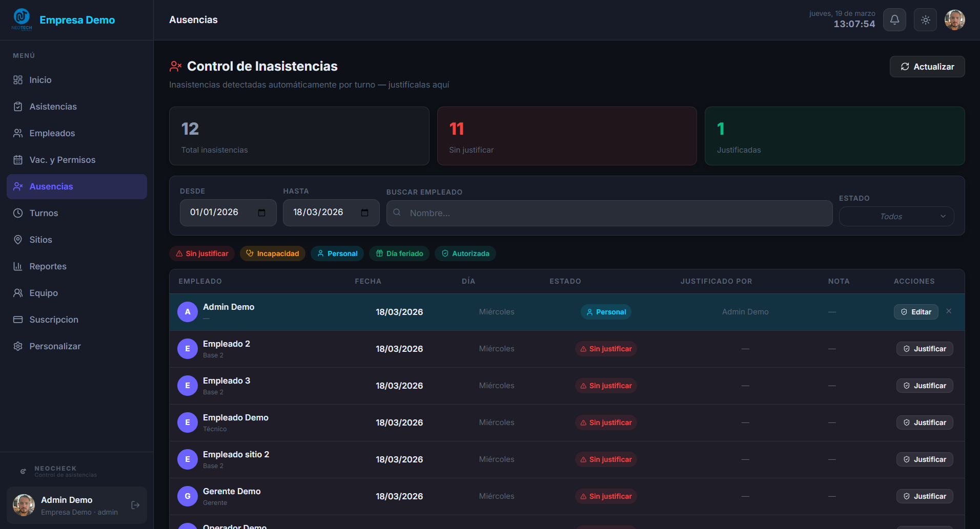Toggle the Sin justificar filter chip
This screenshot has height=529, width=980.
(202, 253)
